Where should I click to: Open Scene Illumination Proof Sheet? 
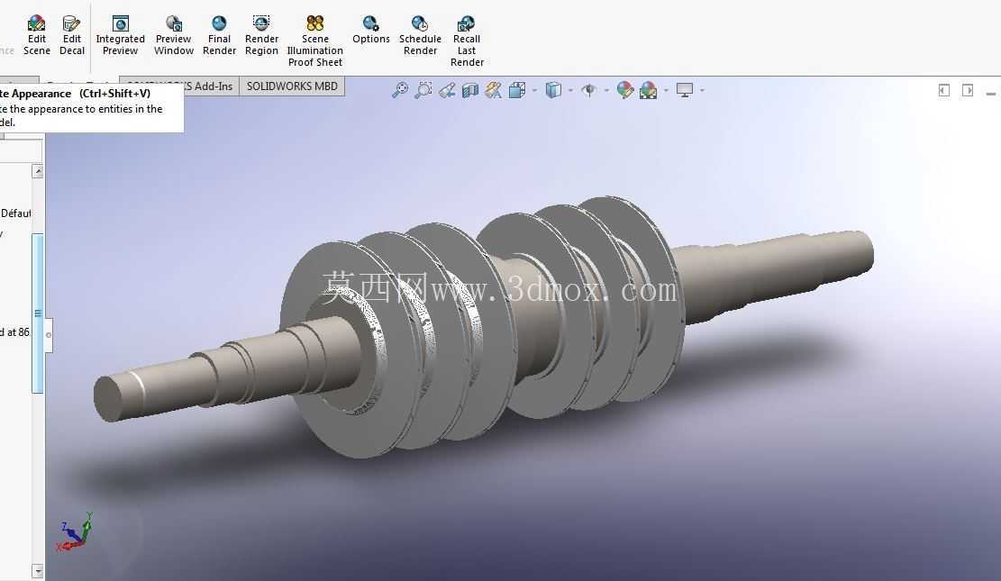[314, 41]
